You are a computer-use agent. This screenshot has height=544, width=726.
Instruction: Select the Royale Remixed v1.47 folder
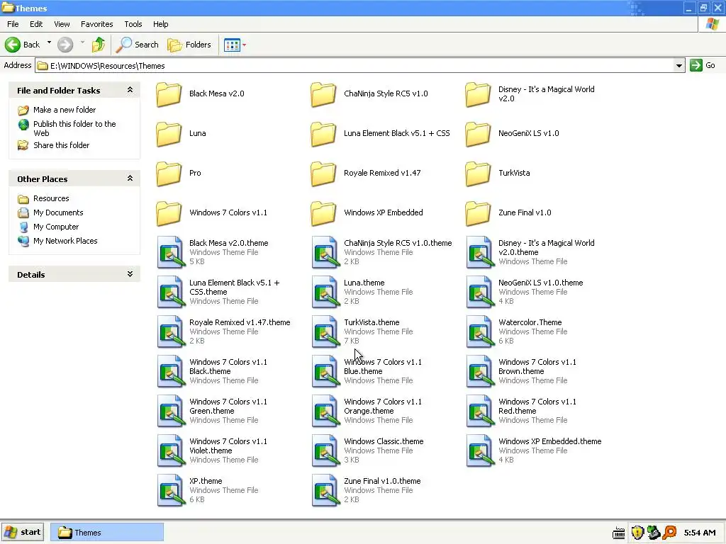366,174
